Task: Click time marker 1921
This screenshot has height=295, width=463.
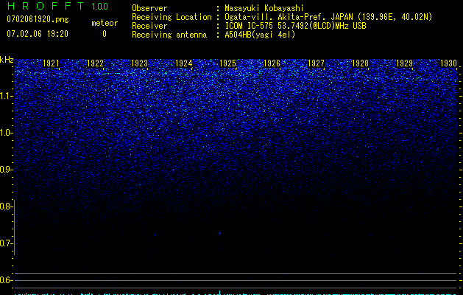Action: 51,63
